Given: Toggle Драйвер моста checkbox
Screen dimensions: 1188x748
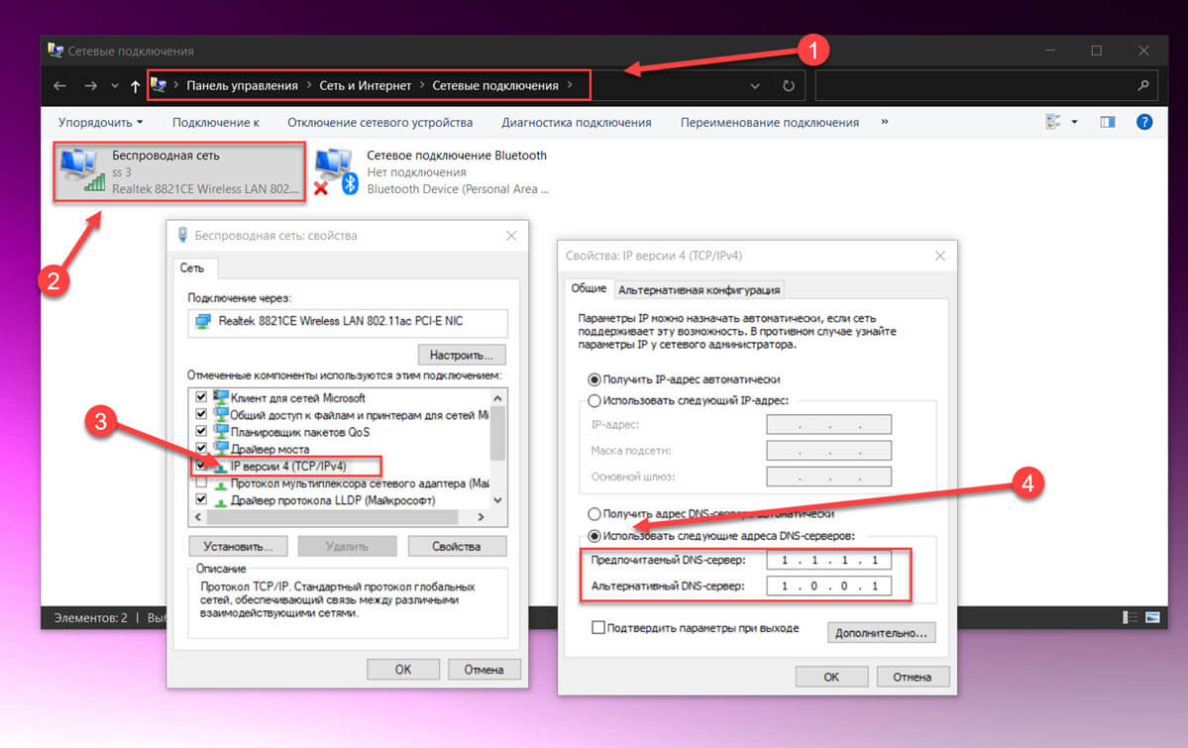Looking at the screenshot, I should (201, 449).
